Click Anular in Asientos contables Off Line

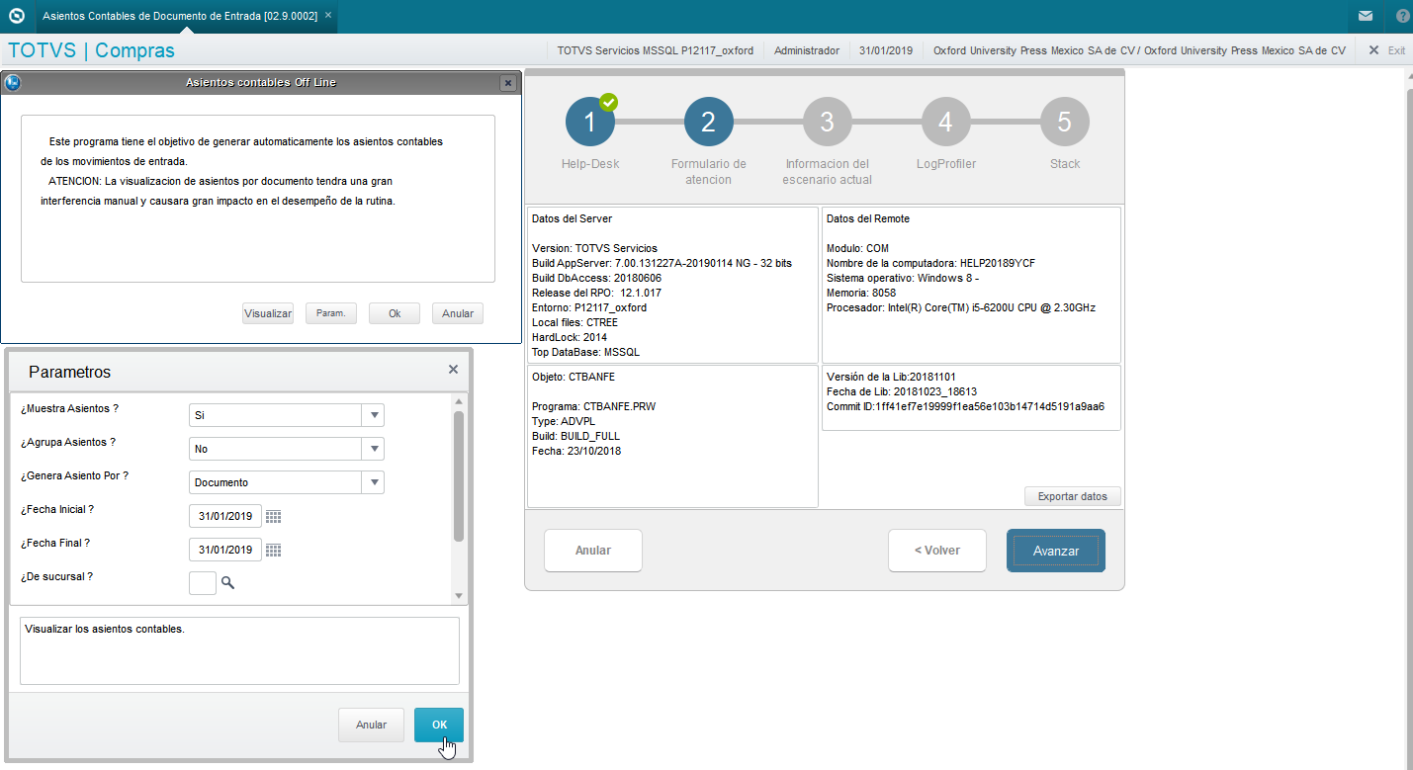point(458,313)
